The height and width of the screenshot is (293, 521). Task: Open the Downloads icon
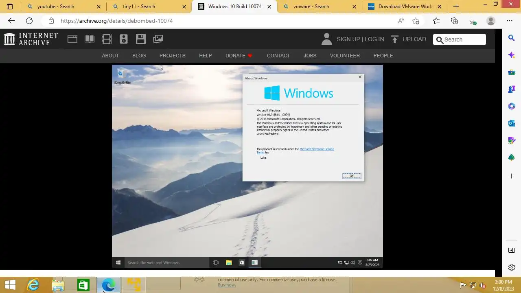pyautogui.click(x=472, y=21)
